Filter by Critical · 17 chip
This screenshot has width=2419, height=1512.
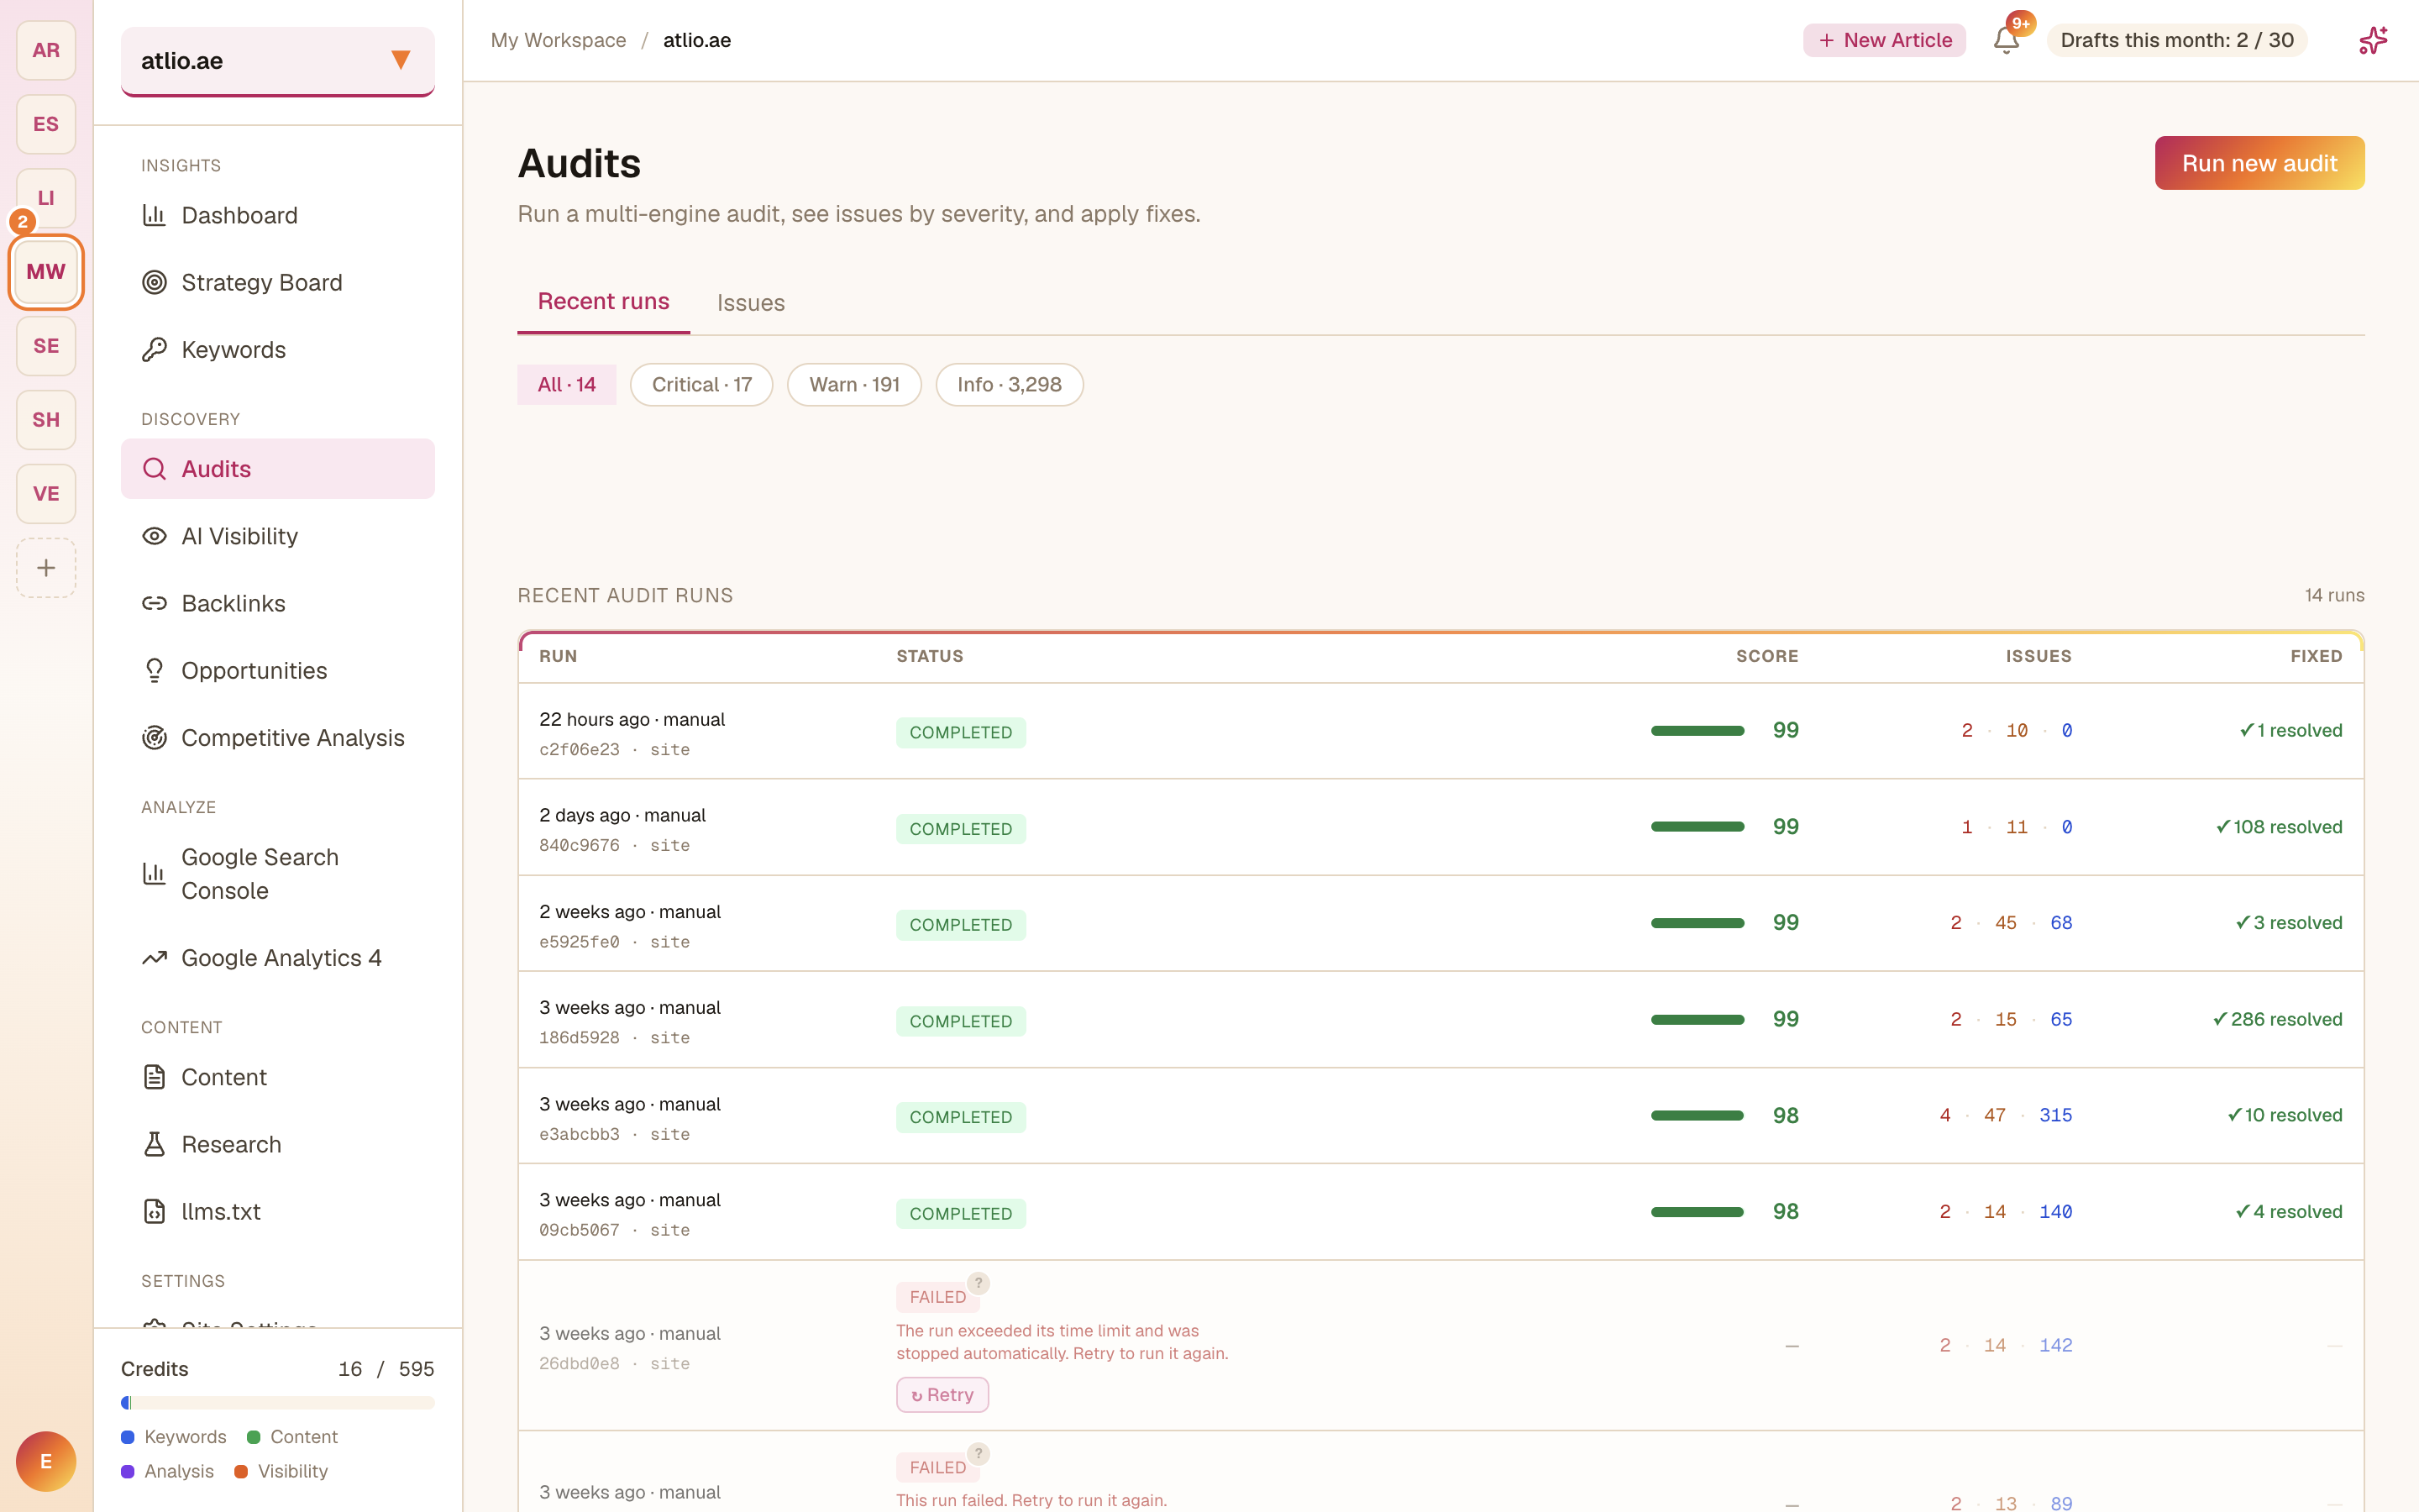[701, 384]
